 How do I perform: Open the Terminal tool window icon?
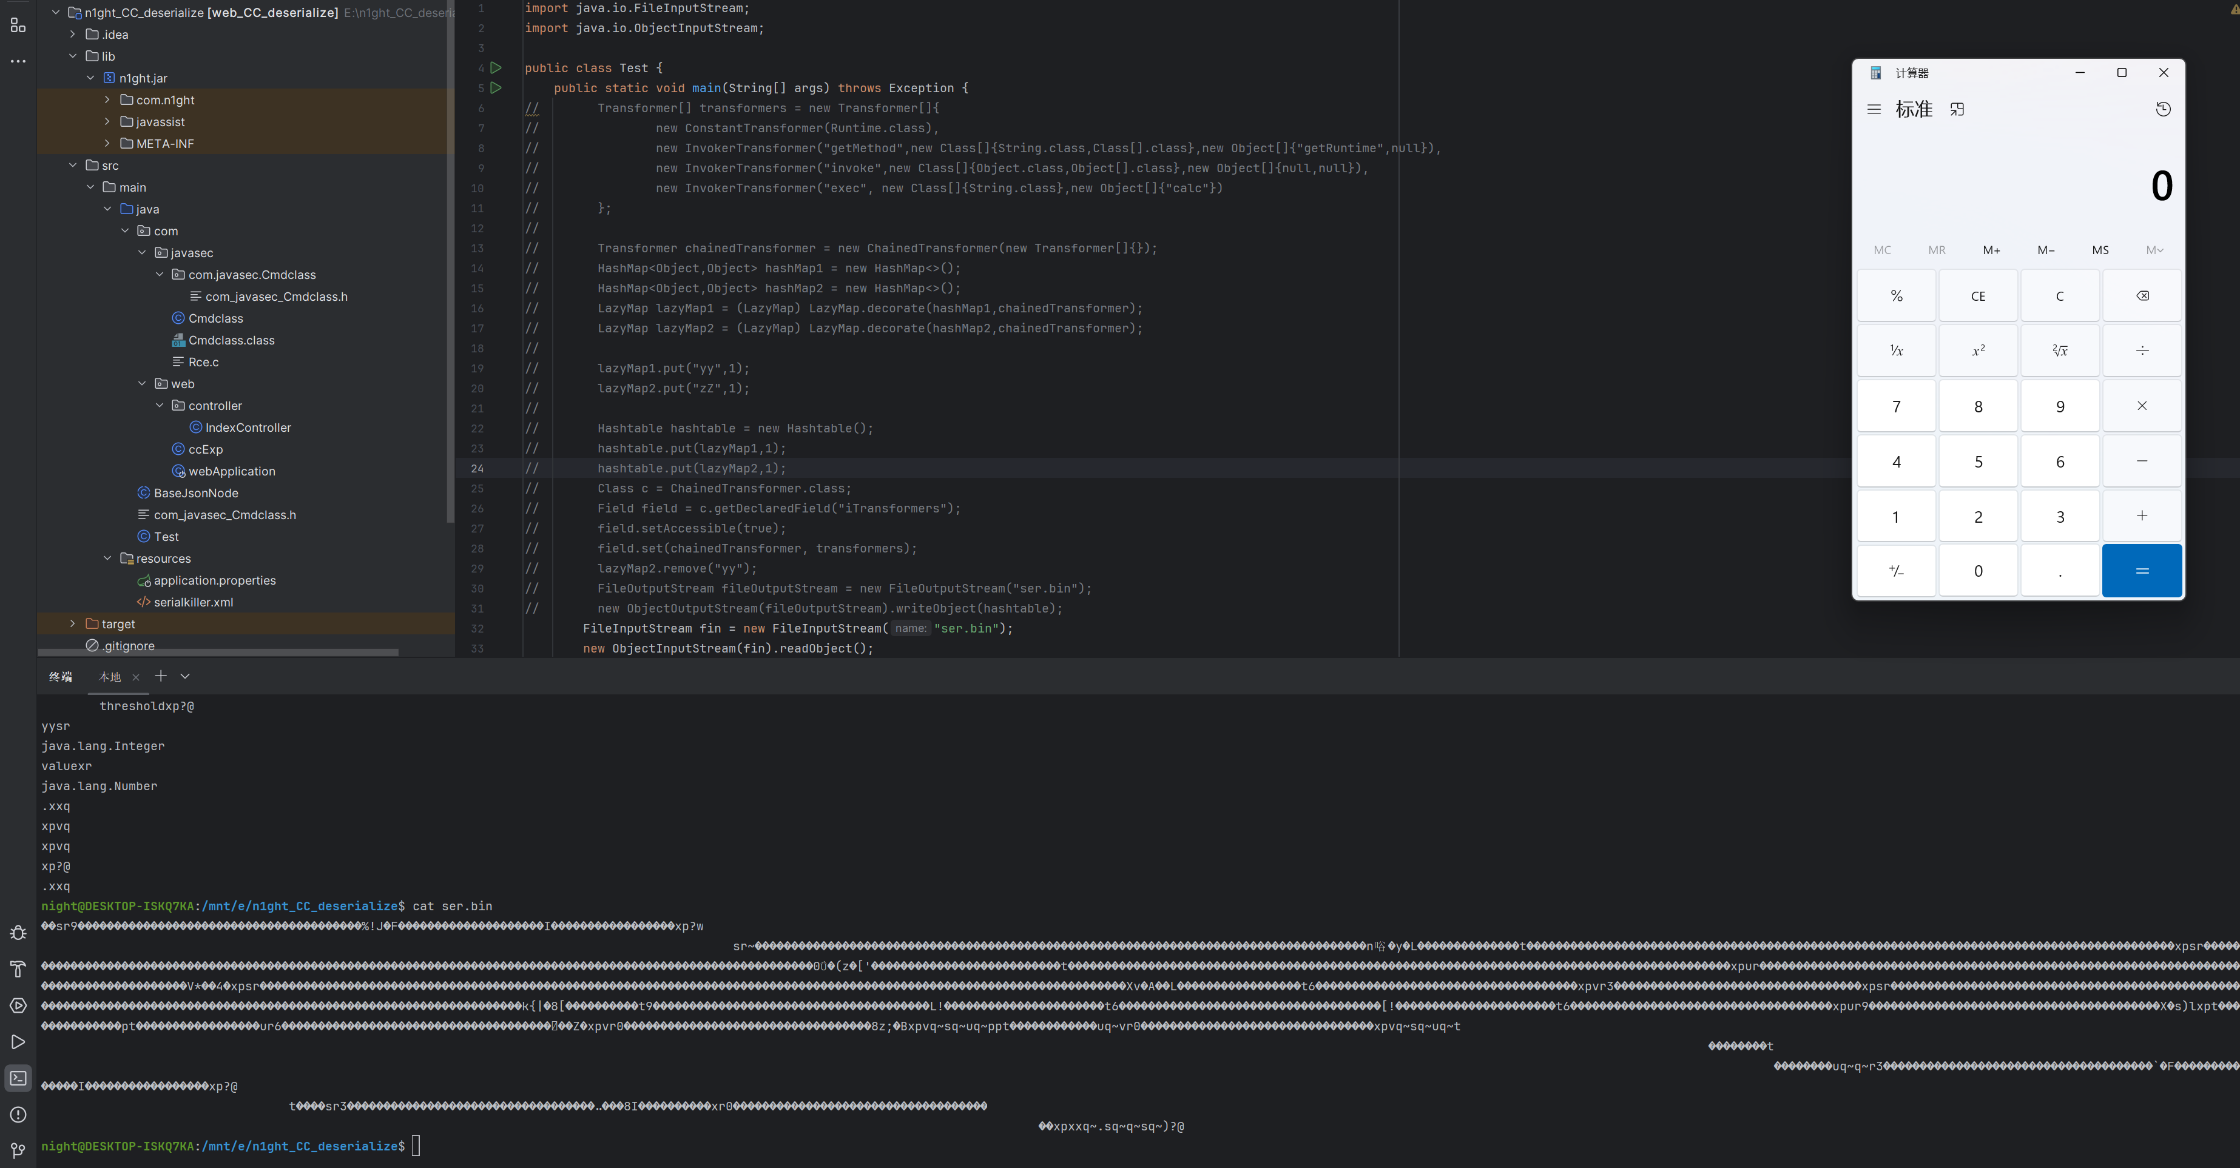click(18, 1078)
